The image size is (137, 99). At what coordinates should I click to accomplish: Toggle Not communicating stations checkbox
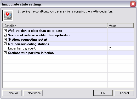click(5, 44)
